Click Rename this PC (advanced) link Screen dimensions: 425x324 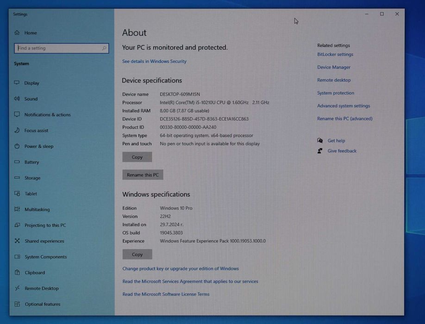click(x=345, y=118)
